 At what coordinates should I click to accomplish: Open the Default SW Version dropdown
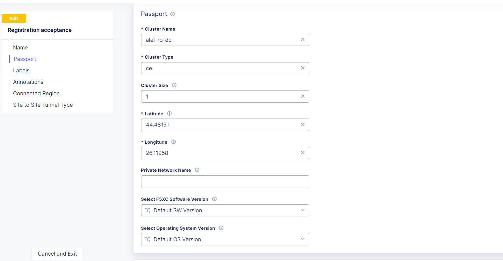tap(225, 210)
